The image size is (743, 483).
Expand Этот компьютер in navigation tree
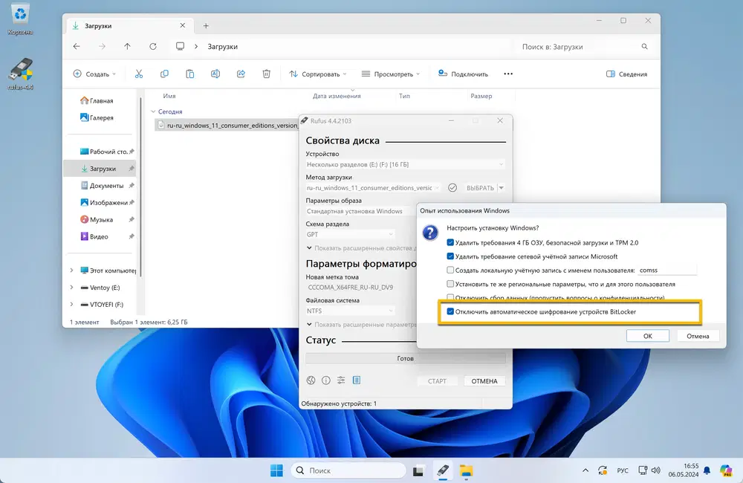(x=71, y=270)
